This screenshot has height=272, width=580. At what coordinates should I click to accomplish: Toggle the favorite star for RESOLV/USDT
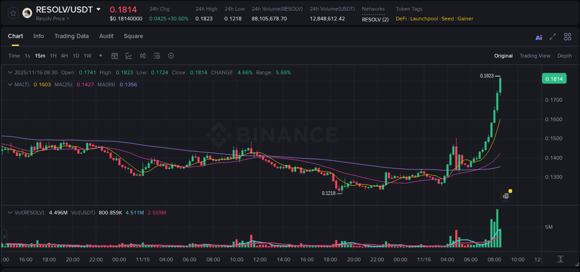click(13, 13)
